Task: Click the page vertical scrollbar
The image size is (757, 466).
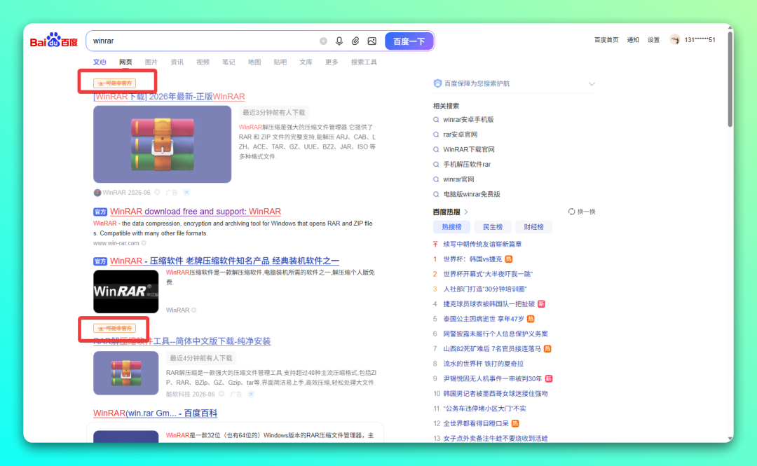Action: (730, 80)
